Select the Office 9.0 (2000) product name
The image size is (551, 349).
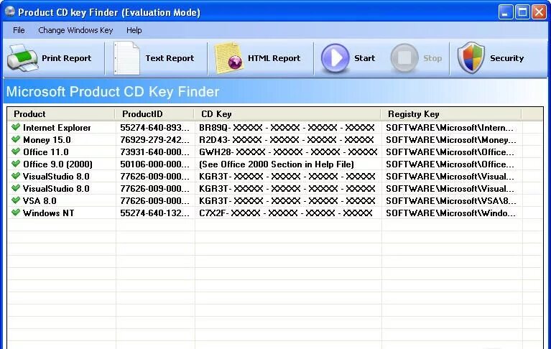click(57, 164)
